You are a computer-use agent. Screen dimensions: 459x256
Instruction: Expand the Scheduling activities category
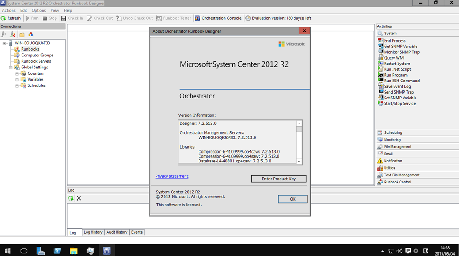click(x=417, y=132)
